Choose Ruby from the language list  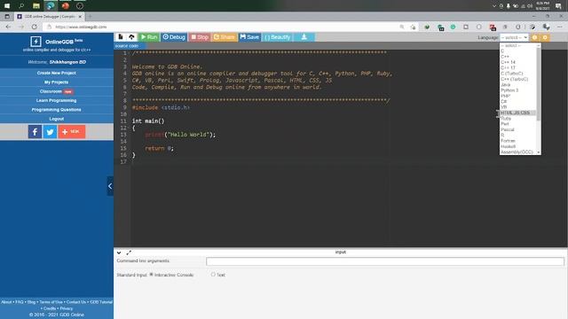[506, 118]
